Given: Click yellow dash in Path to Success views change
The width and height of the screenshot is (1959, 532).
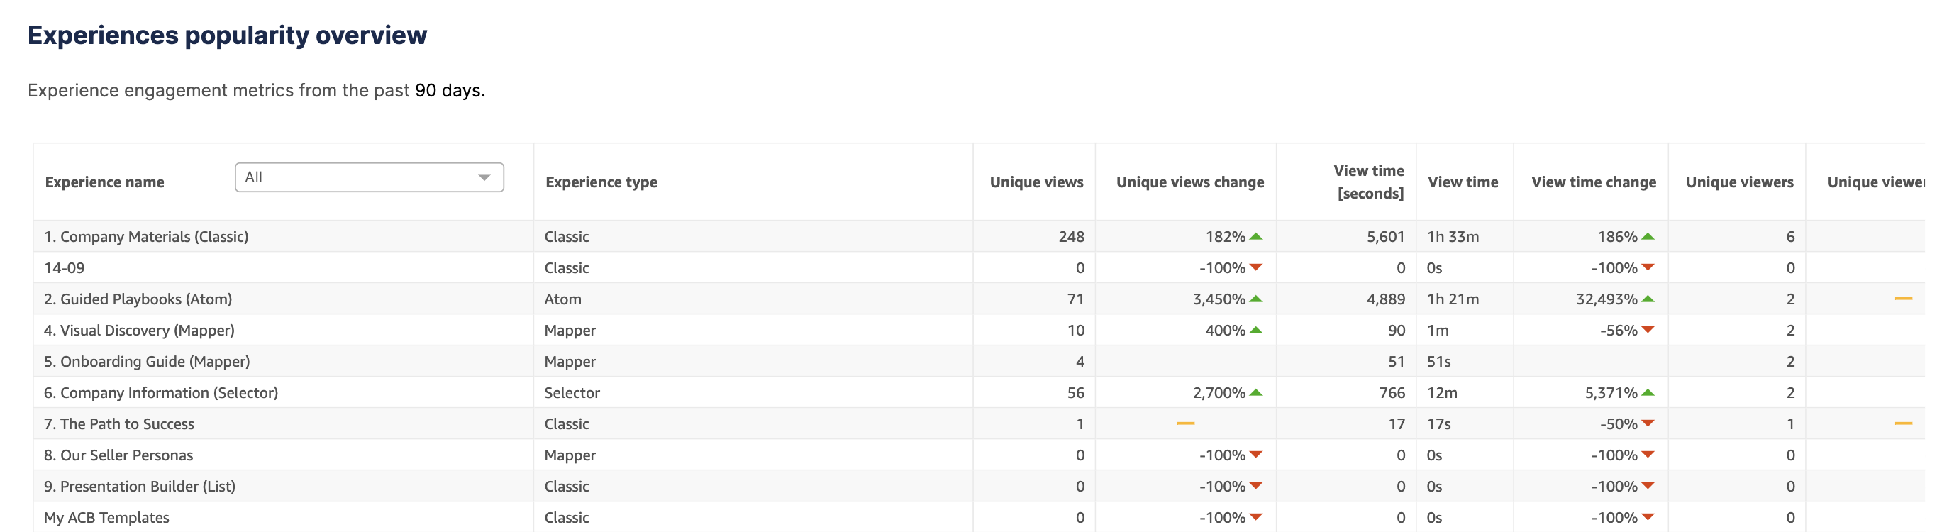Looking at the screenshot, I should coord(1186,423).
